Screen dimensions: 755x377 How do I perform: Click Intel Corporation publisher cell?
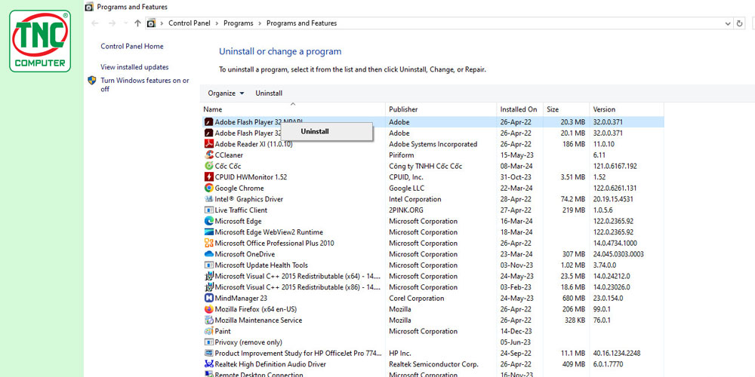click(415, 199)
